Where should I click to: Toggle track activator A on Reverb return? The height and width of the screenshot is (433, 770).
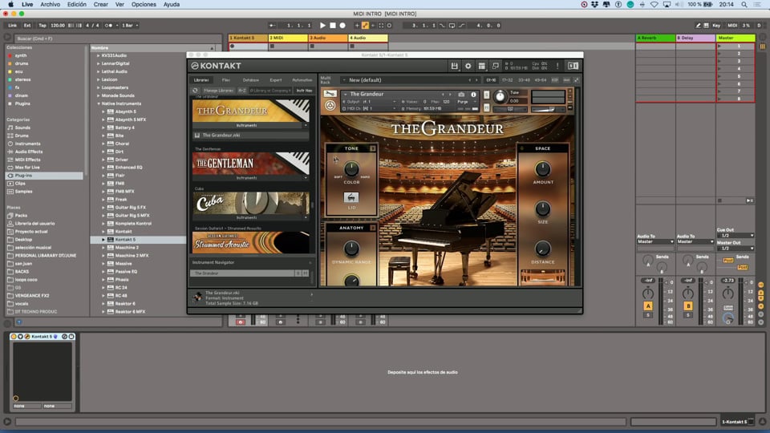(648, 306)
